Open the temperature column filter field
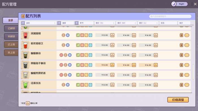Viewport: 198px width, 111px height. click(x=67, y=23)
